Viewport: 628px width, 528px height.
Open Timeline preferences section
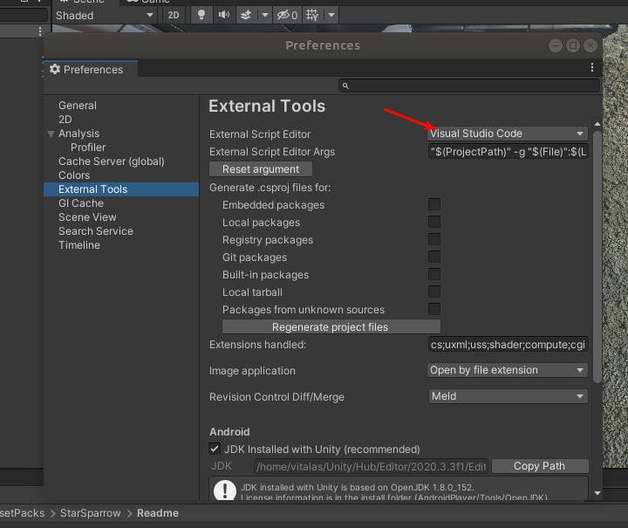[79, 245]
